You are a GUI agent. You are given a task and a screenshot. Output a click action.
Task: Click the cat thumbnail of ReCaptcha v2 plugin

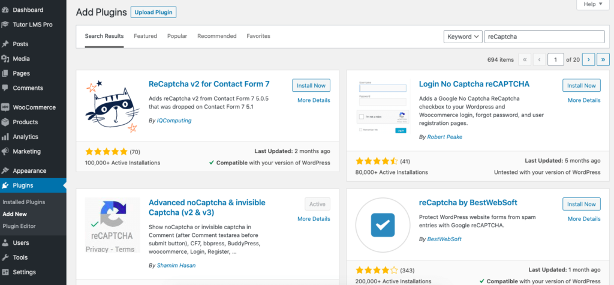pos(112,106)
